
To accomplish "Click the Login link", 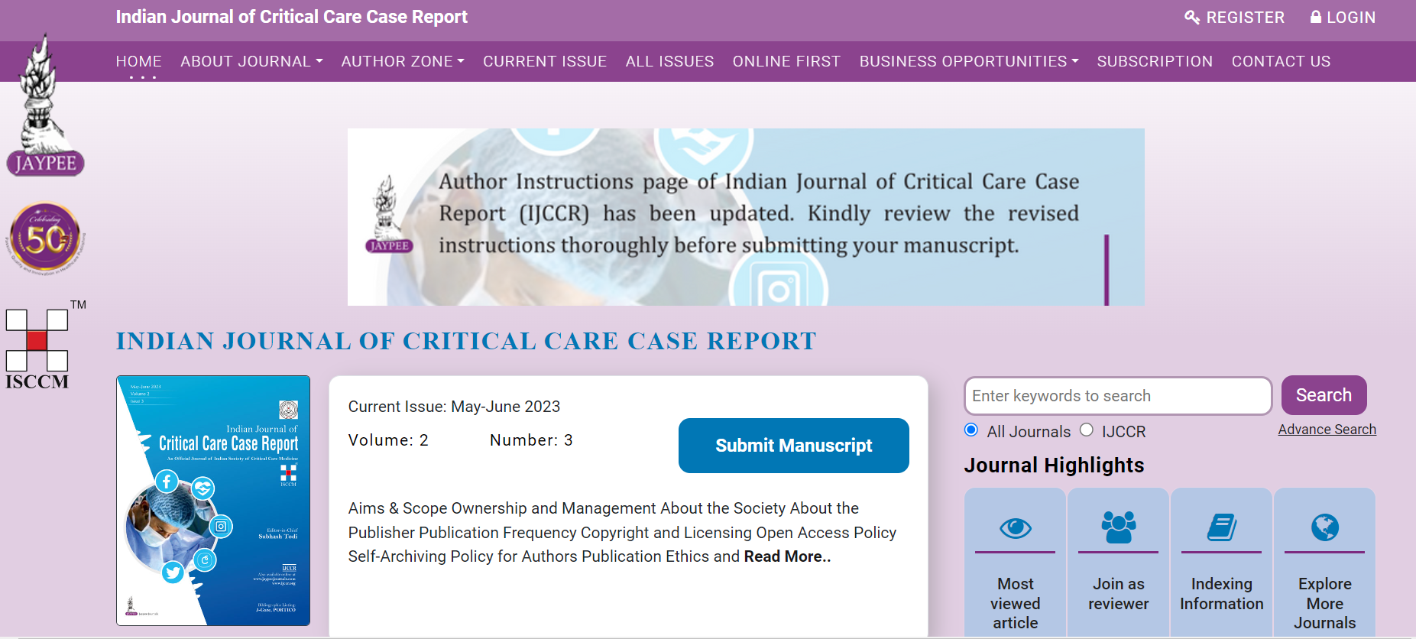I will (x=1343, y=17).
